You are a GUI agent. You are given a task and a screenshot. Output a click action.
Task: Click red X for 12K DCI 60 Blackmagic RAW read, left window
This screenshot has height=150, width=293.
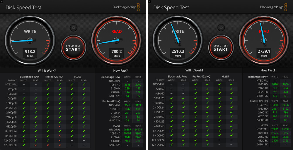[x=36, y=145]
